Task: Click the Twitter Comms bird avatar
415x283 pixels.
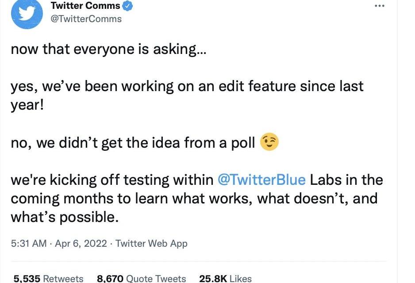Action: (27, 13)
